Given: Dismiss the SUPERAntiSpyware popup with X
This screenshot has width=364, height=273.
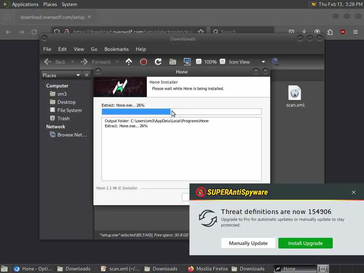Looking at the screenshot, I should (x=354, y=192).
